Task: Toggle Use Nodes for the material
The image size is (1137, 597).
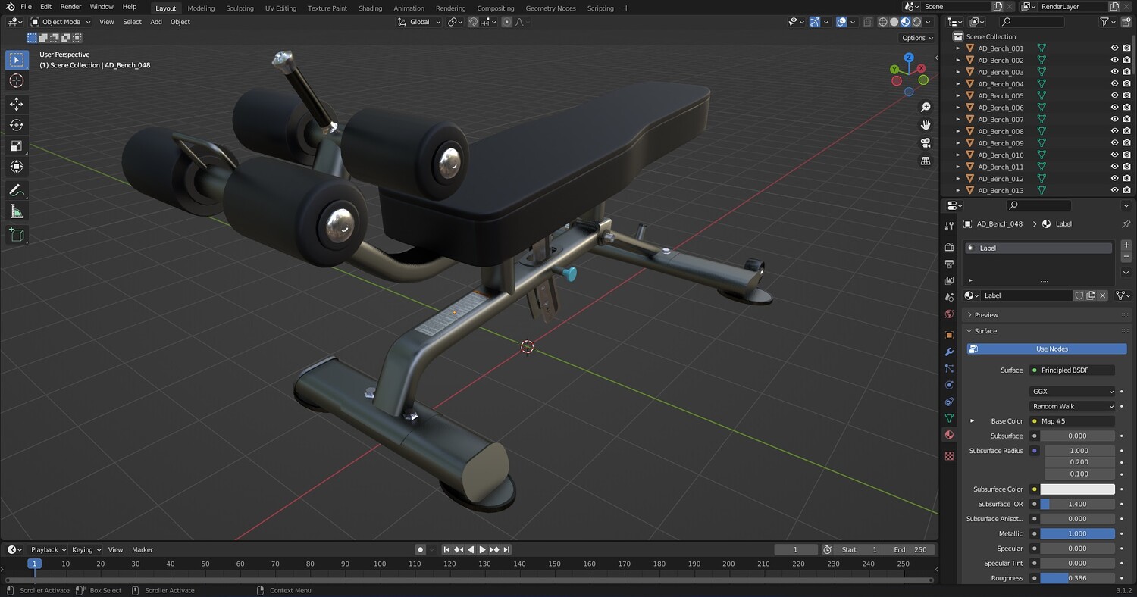Action: tap(1047, 349)
